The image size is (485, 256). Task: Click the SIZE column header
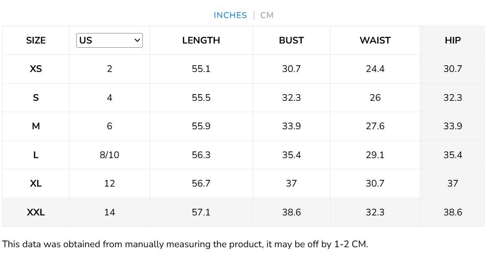(x=36, y=41)
